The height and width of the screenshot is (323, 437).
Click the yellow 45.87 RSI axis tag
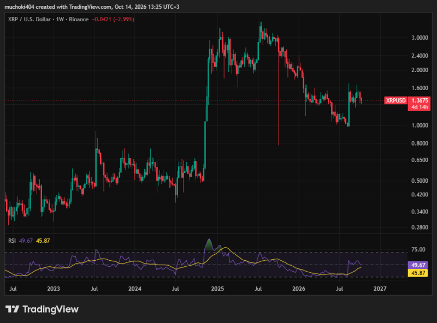[x=418, y=273]
